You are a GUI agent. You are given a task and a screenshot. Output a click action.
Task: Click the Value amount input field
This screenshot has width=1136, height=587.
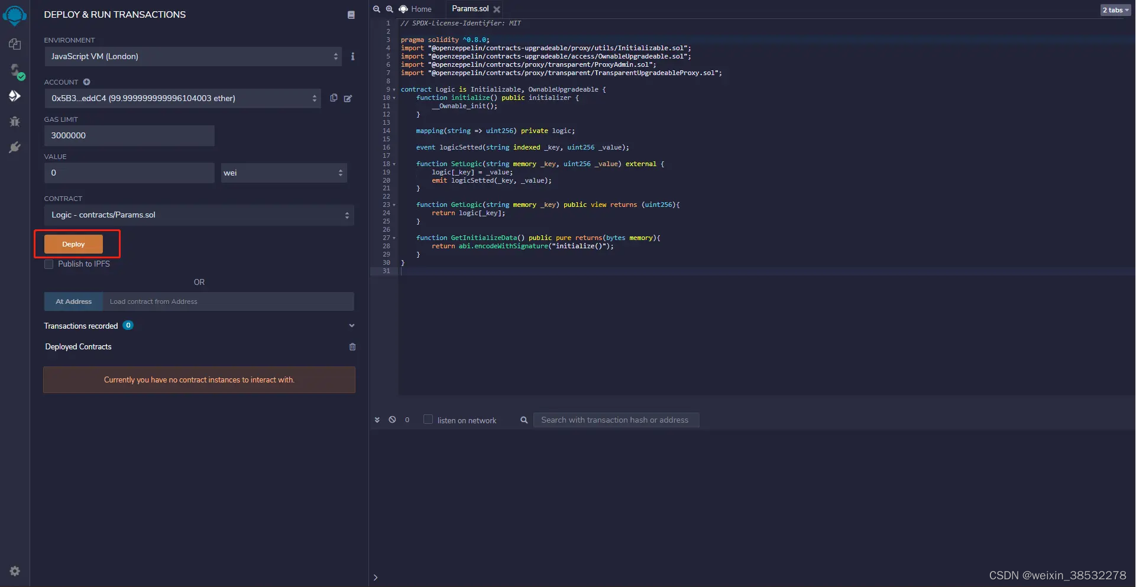[130, 173]
